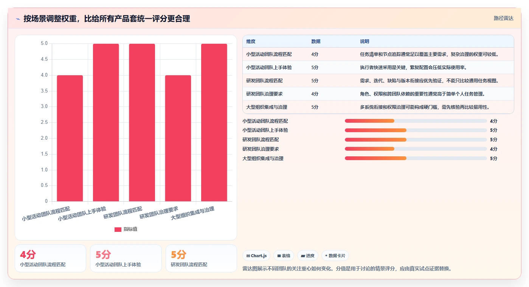The image size is (529, 287).
Task: Click the 说明 column header
Action: 365,41
